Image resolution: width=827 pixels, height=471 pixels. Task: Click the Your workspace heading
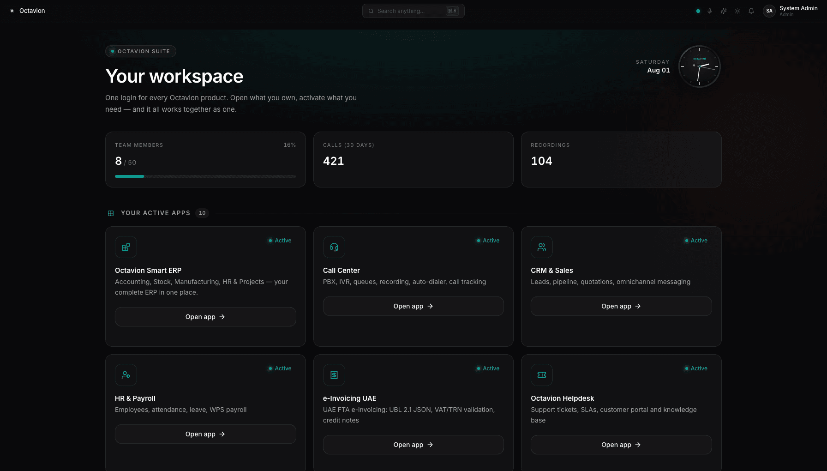click(x=174, y=76)
